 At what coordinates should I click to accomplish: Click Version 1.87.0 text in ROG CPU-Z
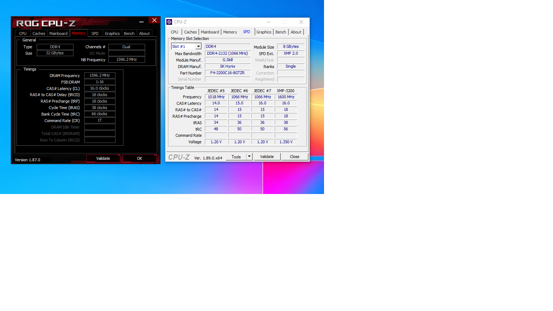coord(27,160)
